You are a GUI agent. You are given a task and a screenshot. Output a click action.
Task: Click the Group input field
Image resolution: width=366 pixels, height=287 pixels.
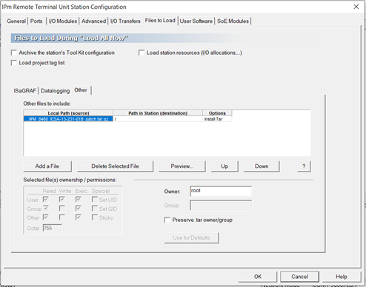click(x=221, y=205)
